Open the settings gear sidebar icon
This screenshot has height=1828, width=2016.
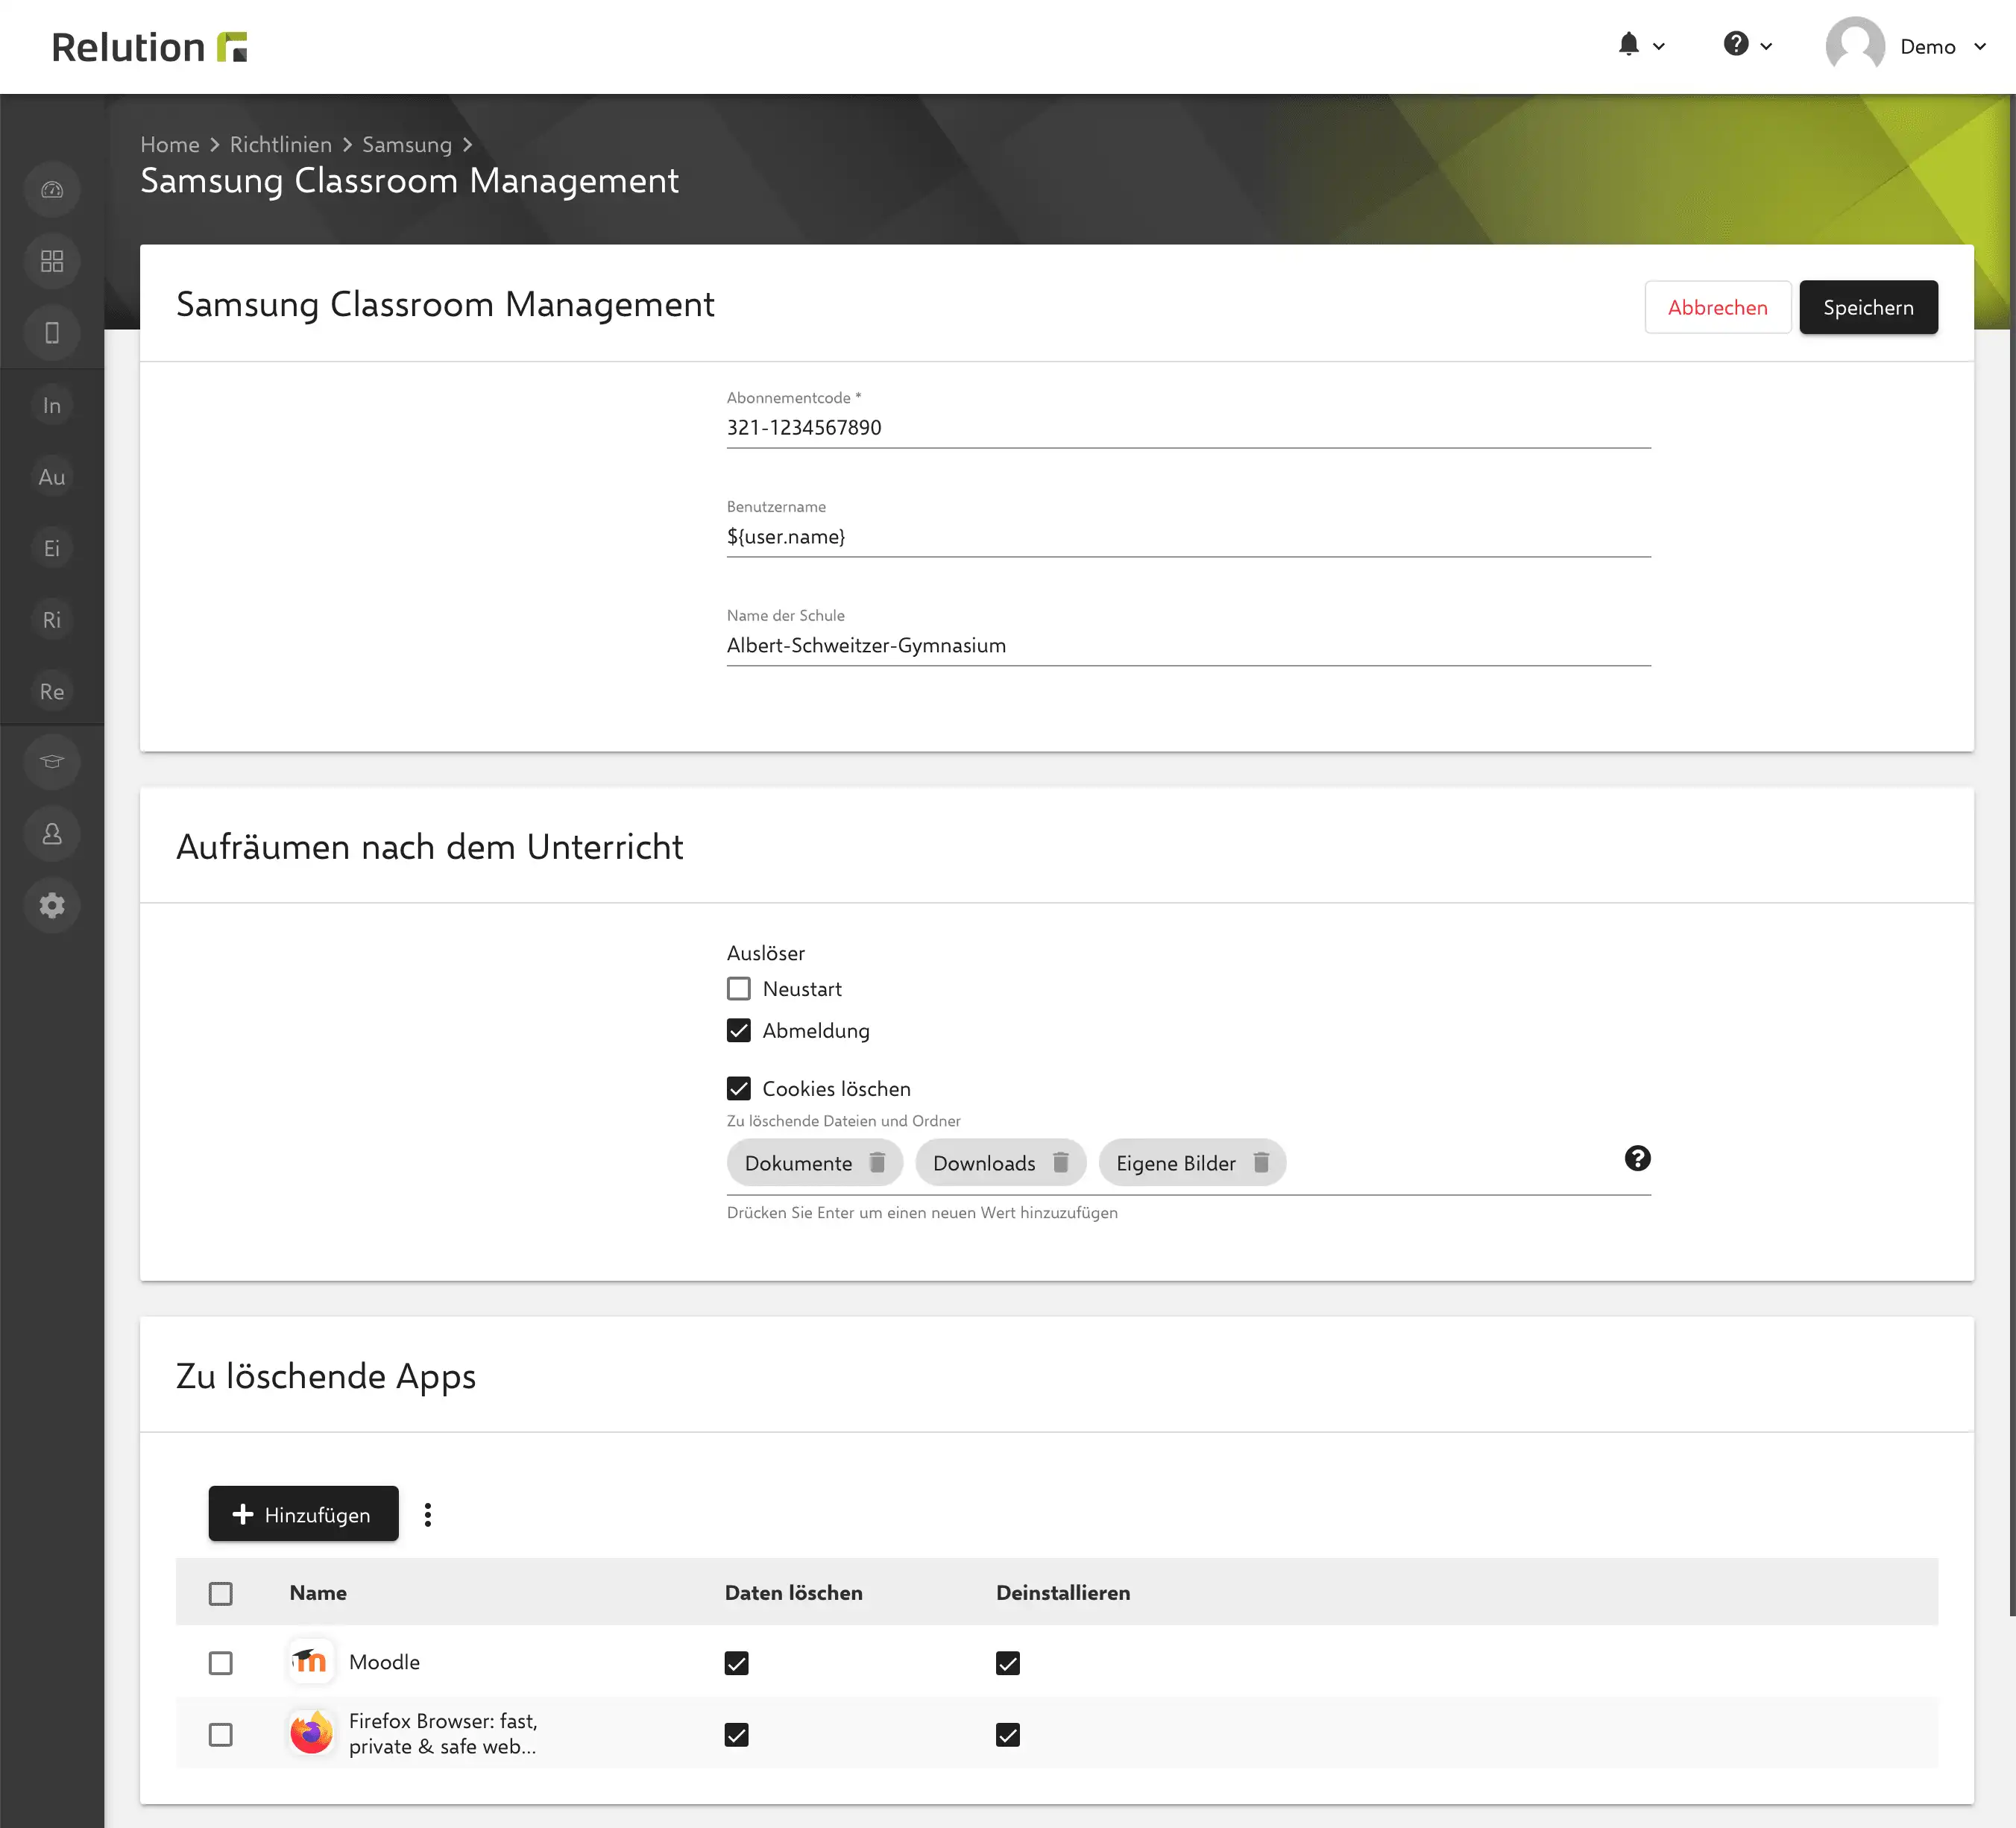click(x=52, y=905)
